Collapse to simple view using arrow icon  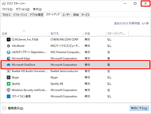point(4,108)
